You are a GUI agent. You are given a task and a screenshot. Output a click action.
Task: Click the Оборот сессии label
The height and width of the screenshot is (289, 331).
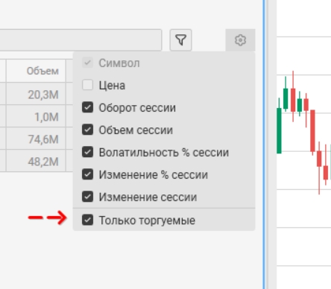point(137,108)
